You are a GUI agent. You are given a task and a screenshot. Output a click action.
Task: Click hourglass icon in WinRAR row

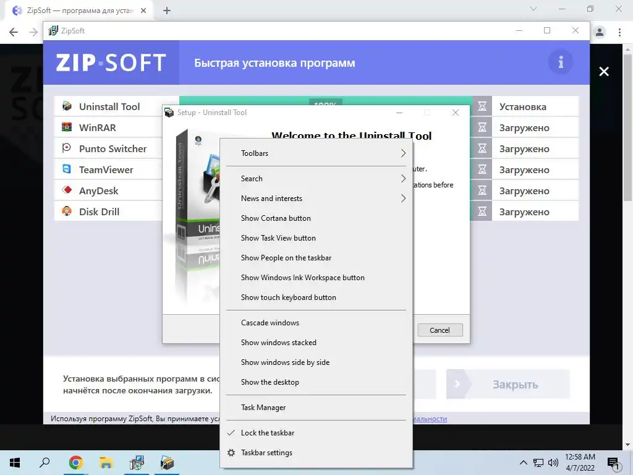[482, 127]
